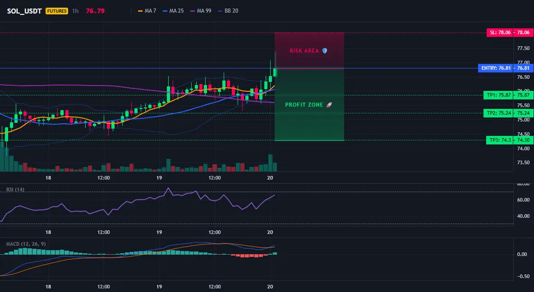The height and width of the screenshot is (292, 534).
Task: Click 40.00 on the RSI axis
Action: (524, 216)
